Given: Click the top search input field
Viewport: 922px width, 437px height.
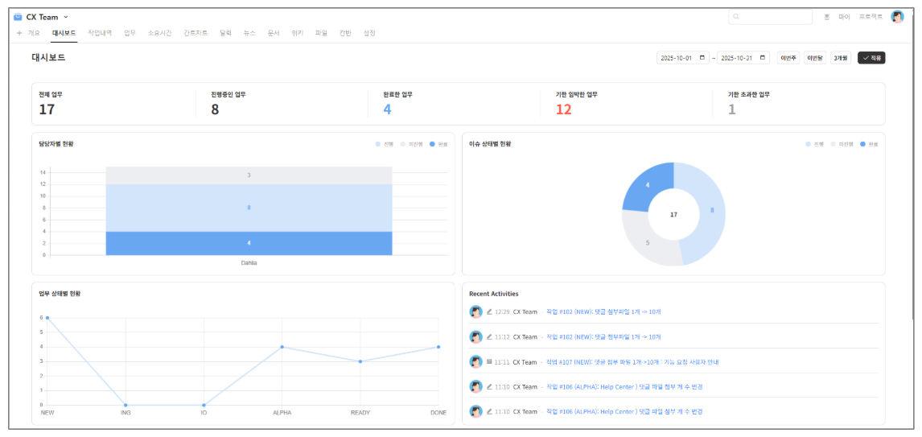Looking at the screenshot, I should click(770, 17).
